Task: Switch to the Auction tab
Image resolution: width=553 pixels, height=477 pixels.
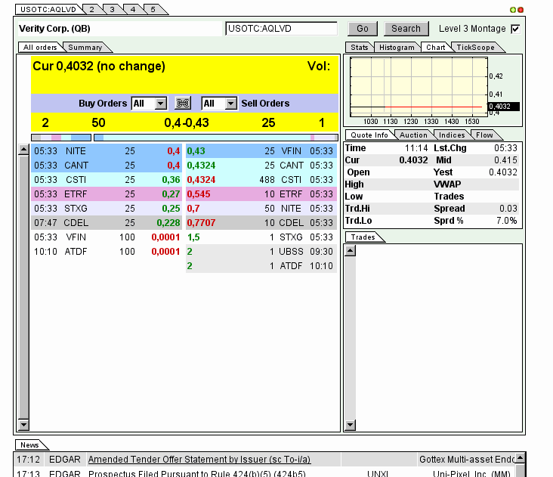Action: [x=412, y=135]
